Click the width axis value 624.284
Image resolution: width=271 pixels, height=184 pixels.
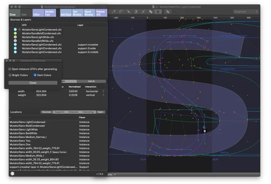[41, 91]
